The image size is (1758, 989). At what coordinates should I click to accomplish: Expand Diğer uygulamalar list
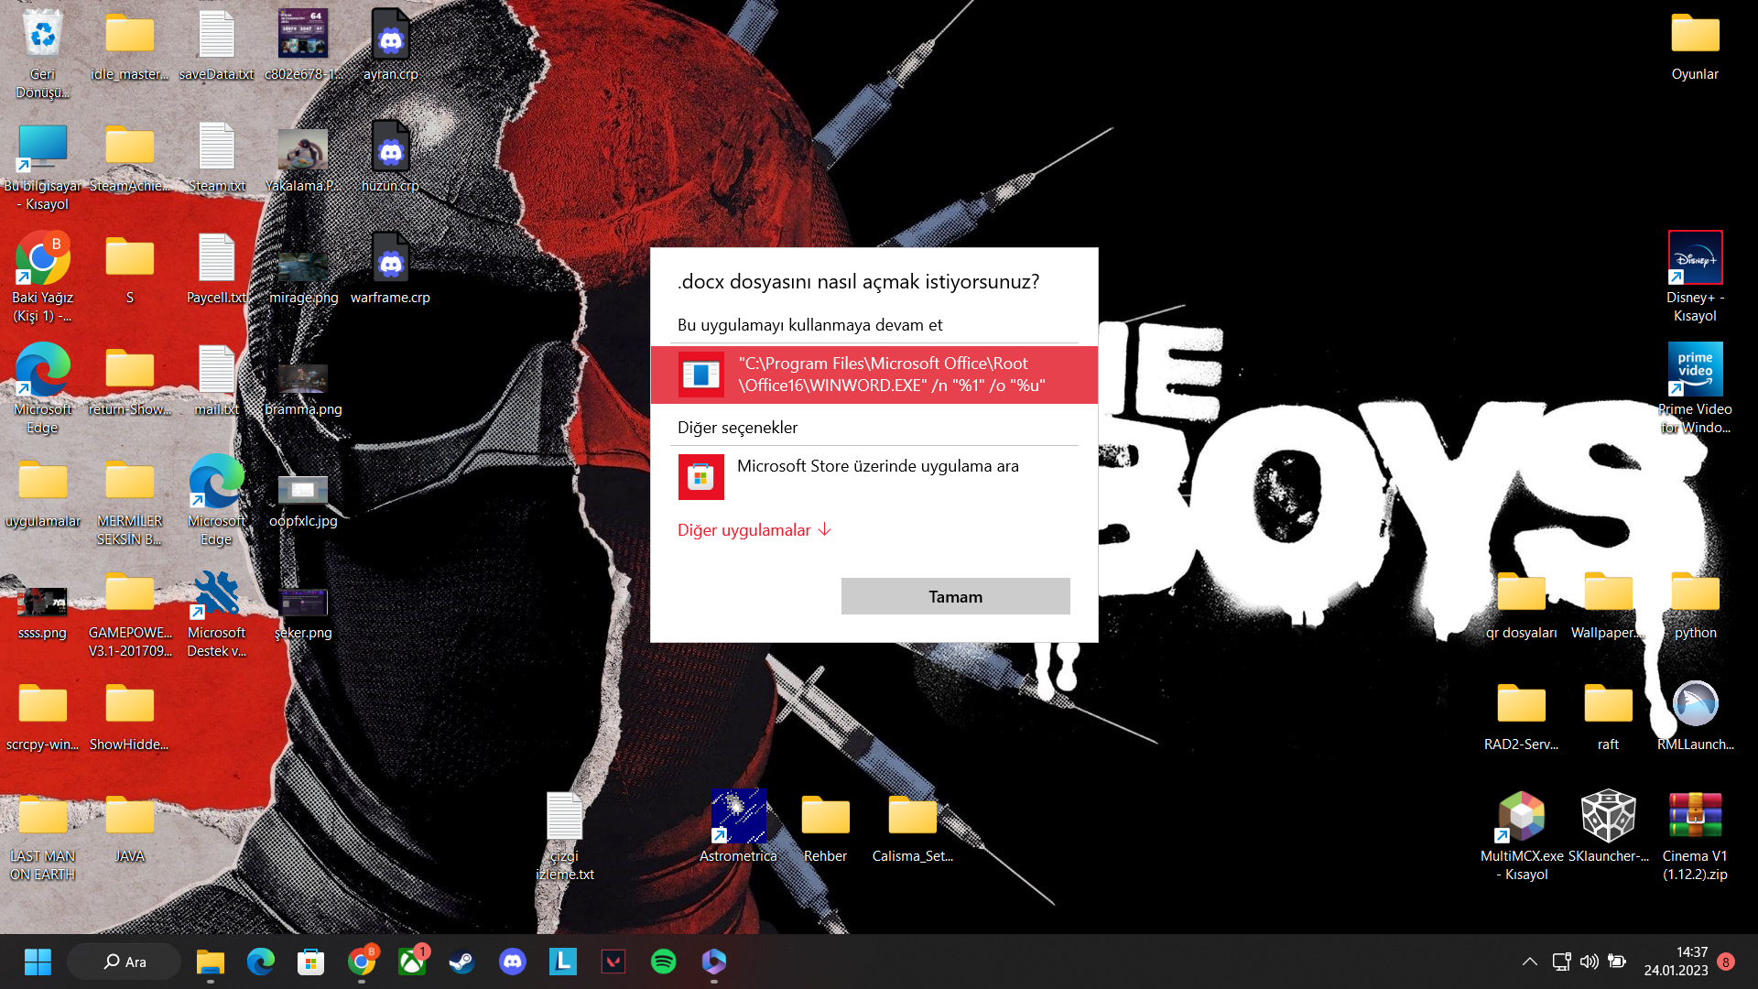click(754, 530)
